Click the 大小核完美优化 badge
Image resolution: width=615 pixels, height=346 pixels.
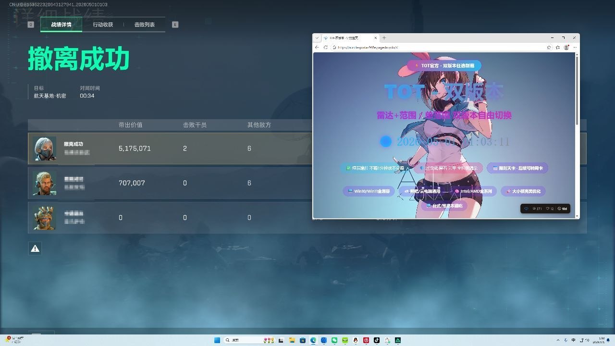click(523, 191)
